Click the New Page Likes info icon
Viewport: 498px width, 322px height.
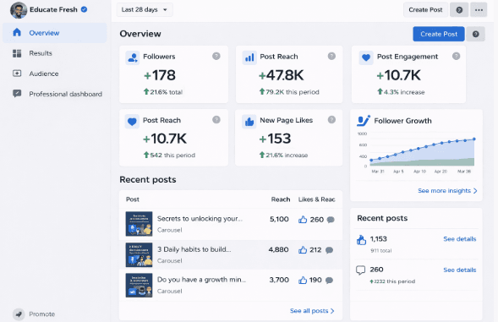pos(331,120)
